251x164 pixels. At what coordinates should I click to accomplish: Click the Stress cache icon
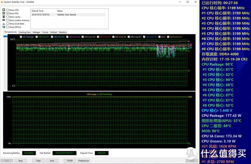pyautogui.click(x=4, y=17)
